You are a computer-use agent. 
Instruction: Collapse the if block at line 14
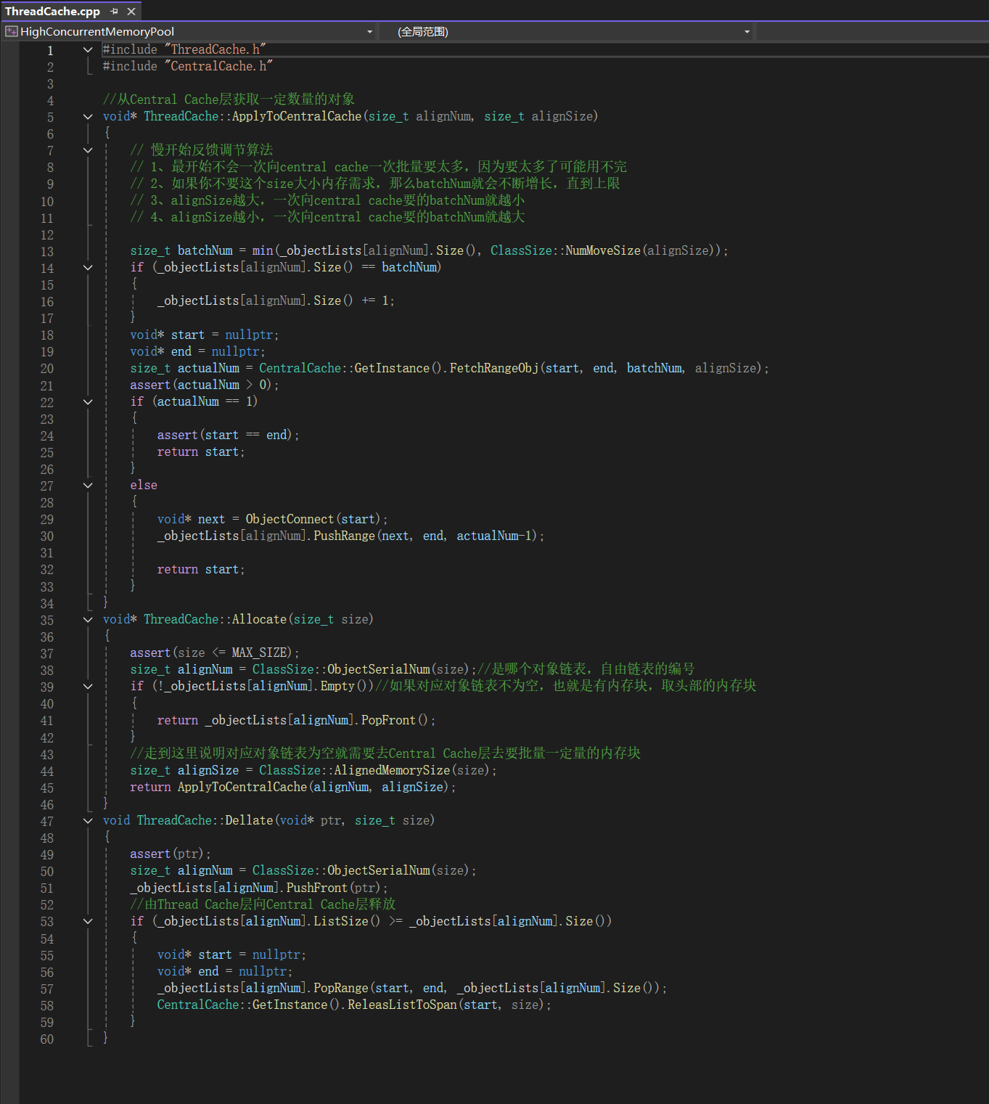point(88,268)
